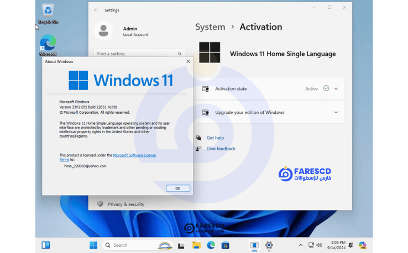Switch to Settings gear on taskbar

tap(269, 245)
